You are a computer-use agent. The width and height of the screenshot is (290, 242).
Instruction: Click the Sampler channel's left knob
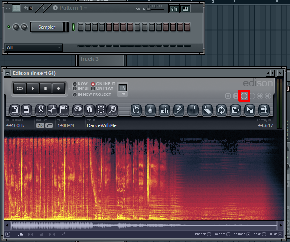16,27
